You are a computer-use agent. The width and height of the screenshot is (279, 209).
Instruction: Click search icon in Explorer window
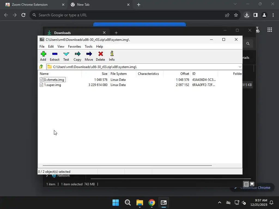248,44
